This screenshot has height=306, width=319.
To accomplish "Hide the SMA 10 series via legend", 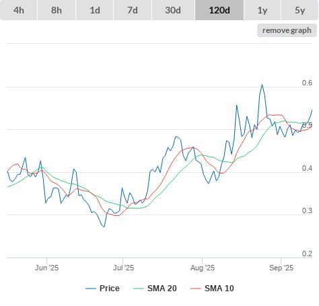I will pyautogui.click(x=219, y=289).
